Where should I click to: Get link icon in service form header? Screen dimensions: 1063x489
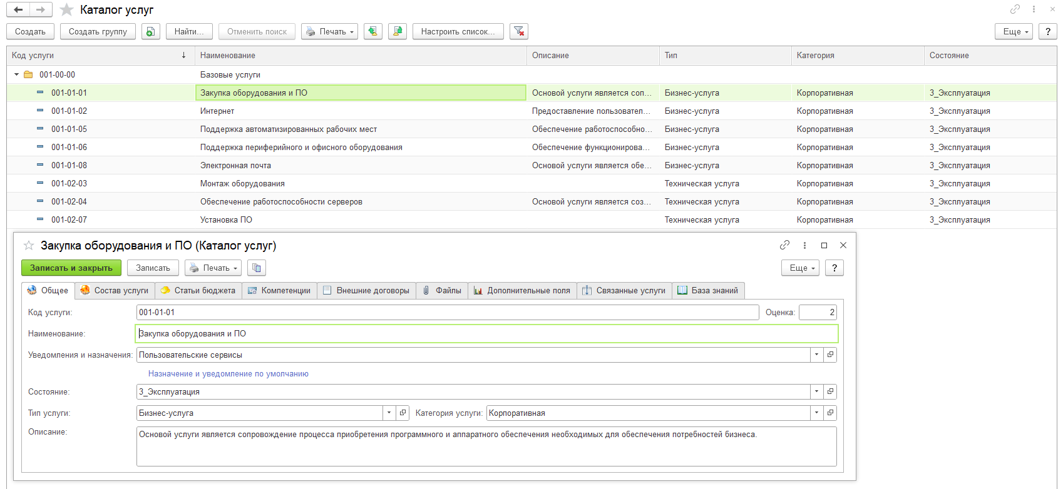pyautogui.click(x=784, y=245)
